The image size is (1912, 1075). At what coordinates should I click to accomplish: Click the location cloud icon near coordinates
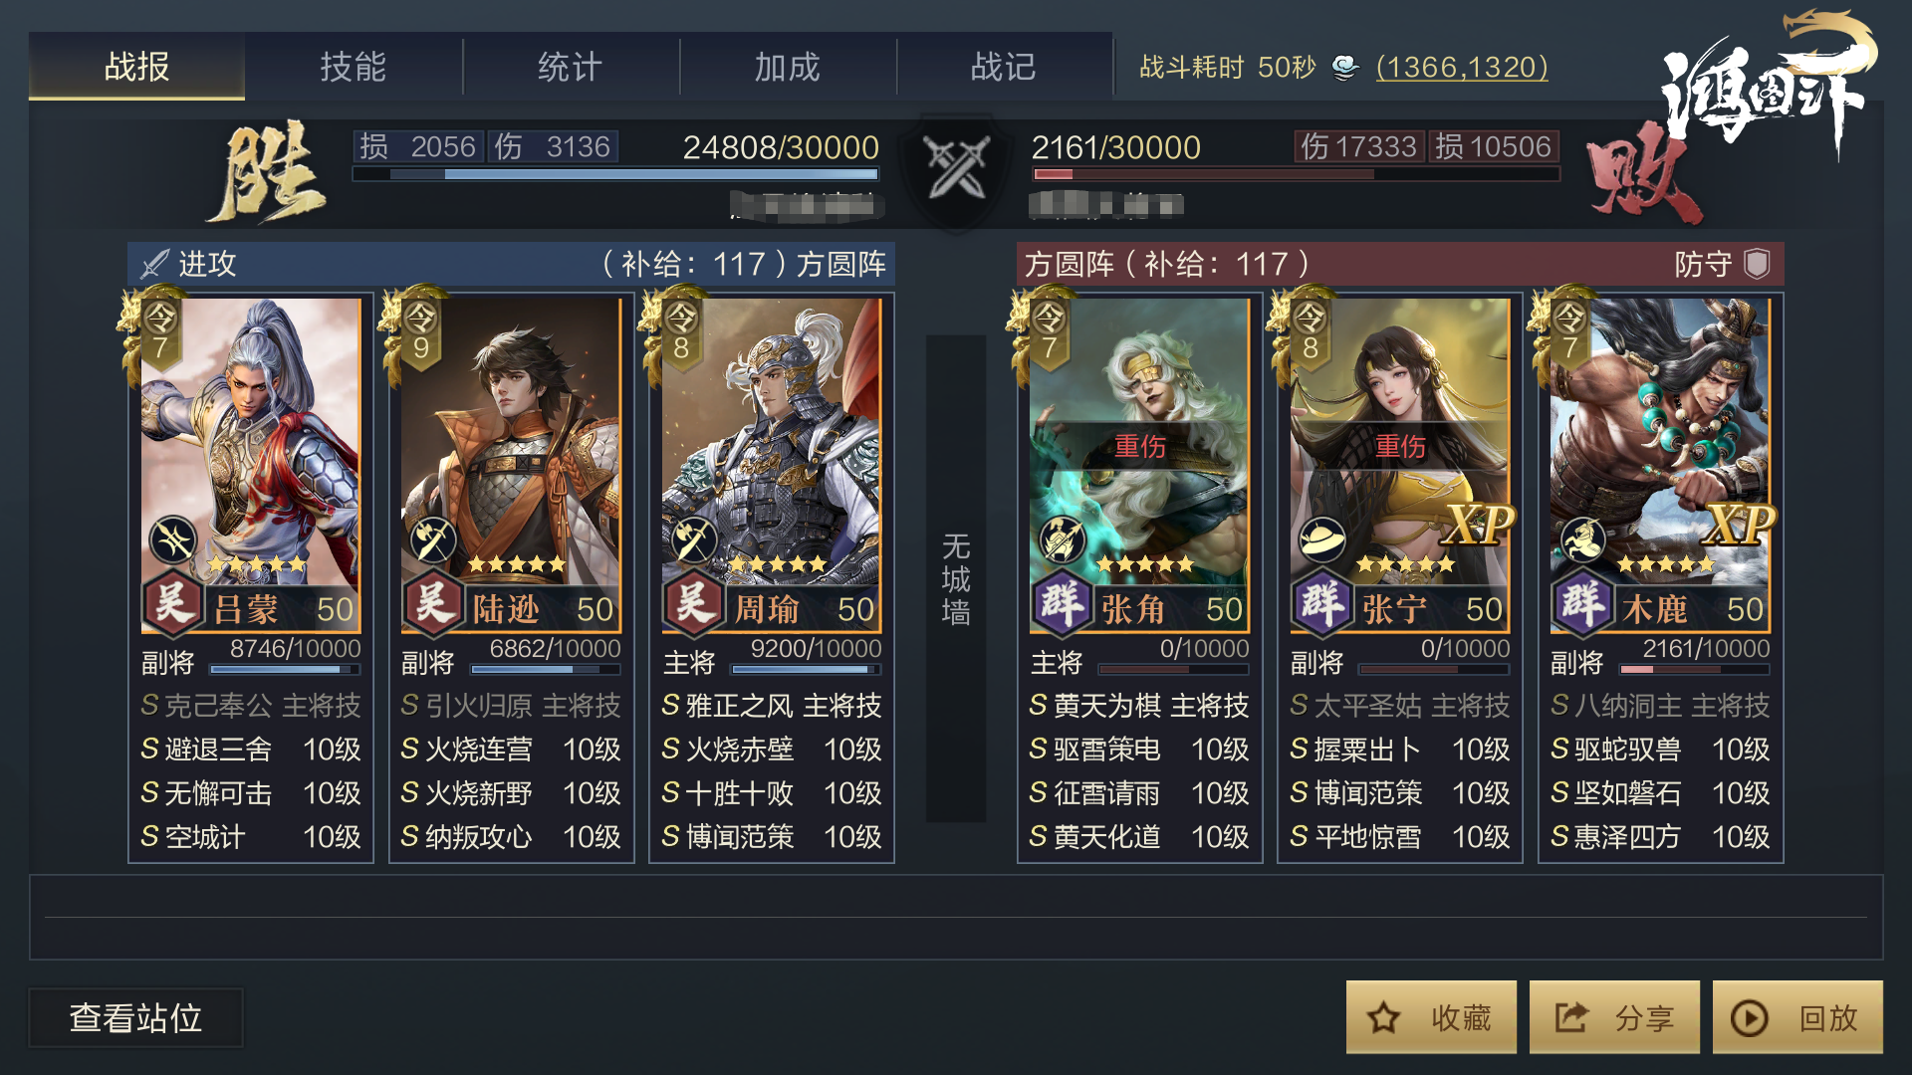click(x=1345, y=67)
